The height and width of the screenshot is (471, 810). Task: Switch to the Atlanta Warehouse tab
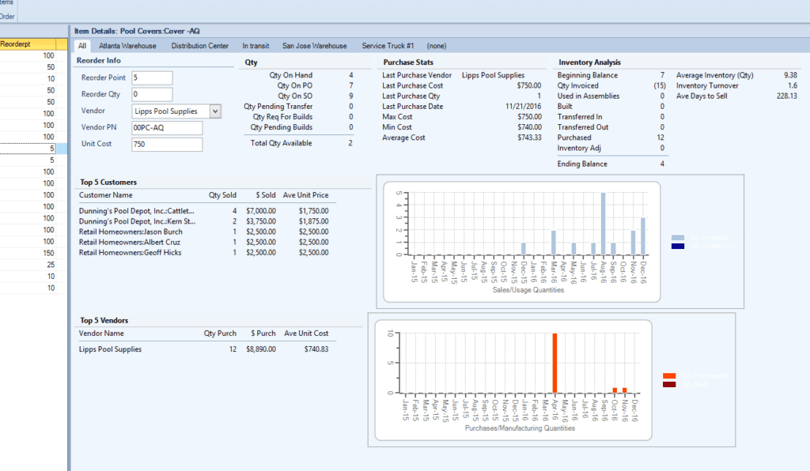tap(127, 46)
